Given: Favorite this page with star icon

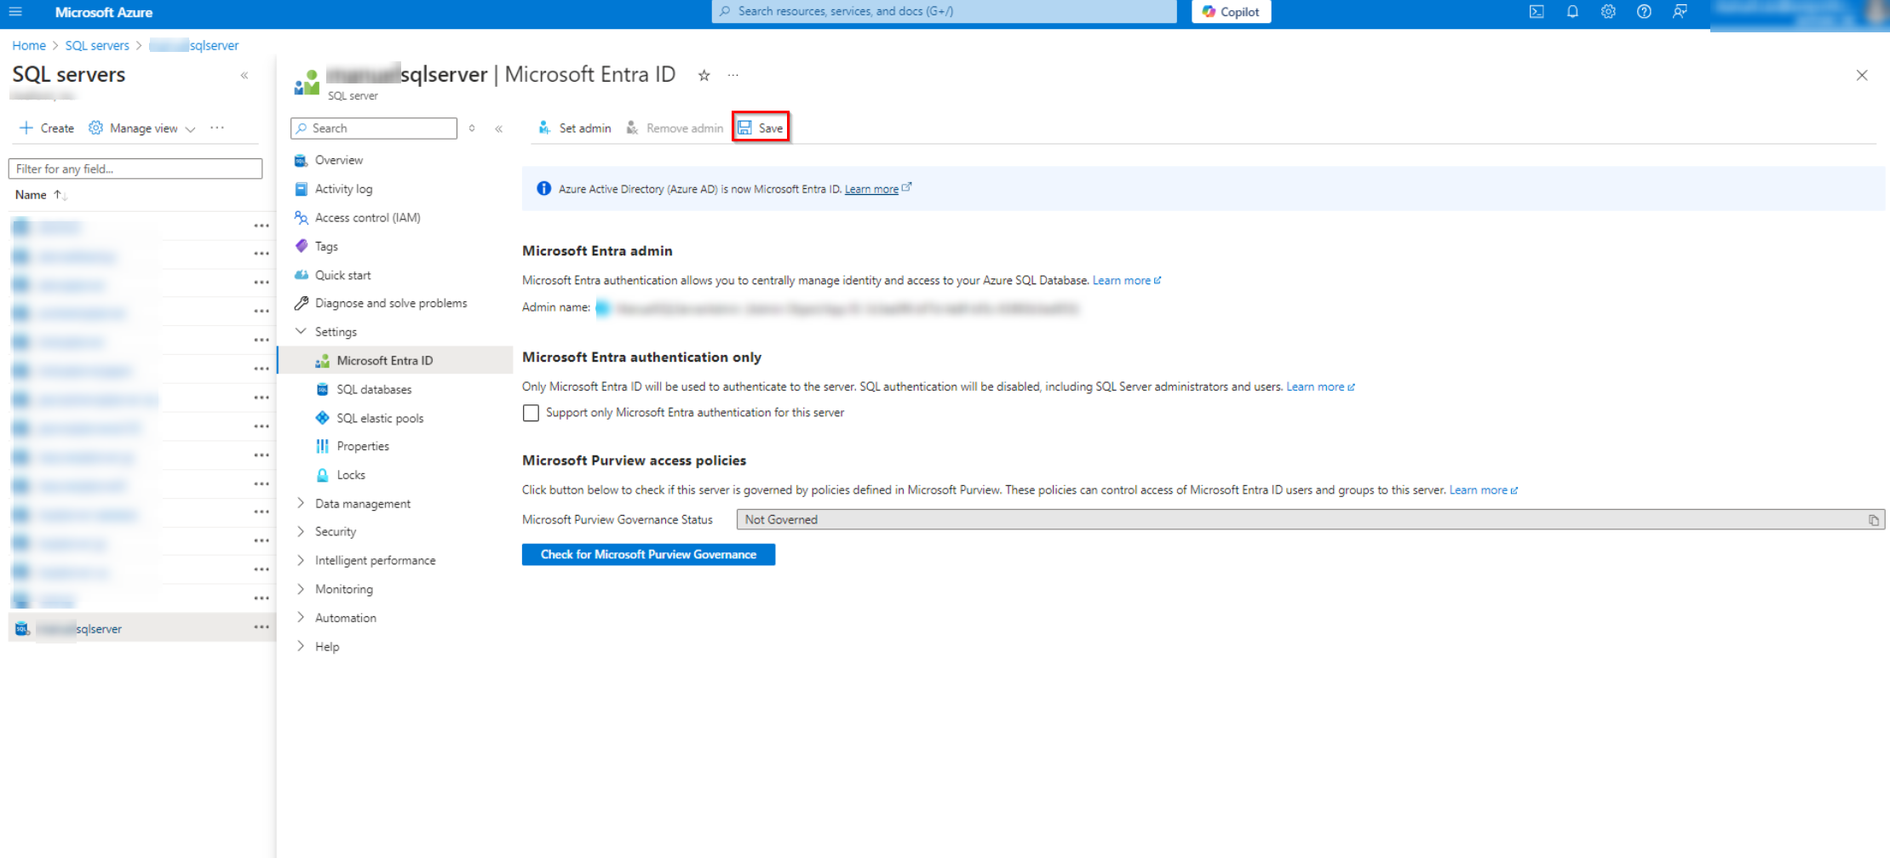Looking at the screenshot, I should (704, 76).
